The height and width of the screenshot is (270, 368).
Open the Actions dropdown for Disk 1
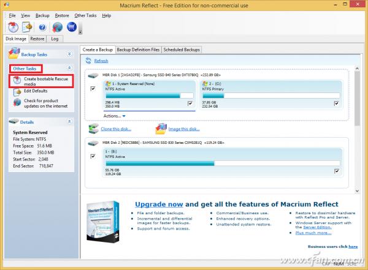point(114,116)
